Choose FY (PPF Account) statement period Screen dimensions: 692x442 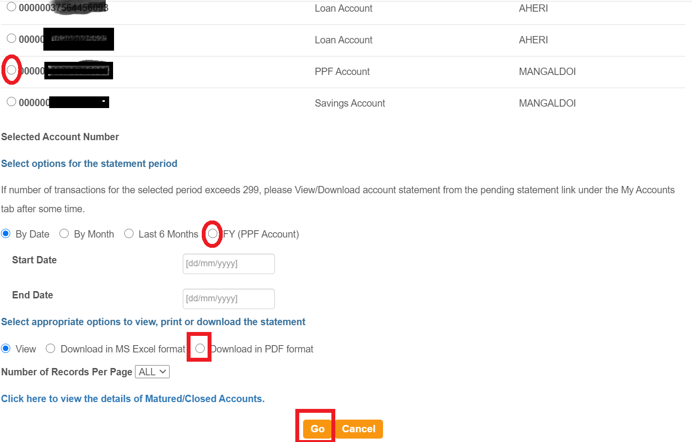[x=212, y=234]
